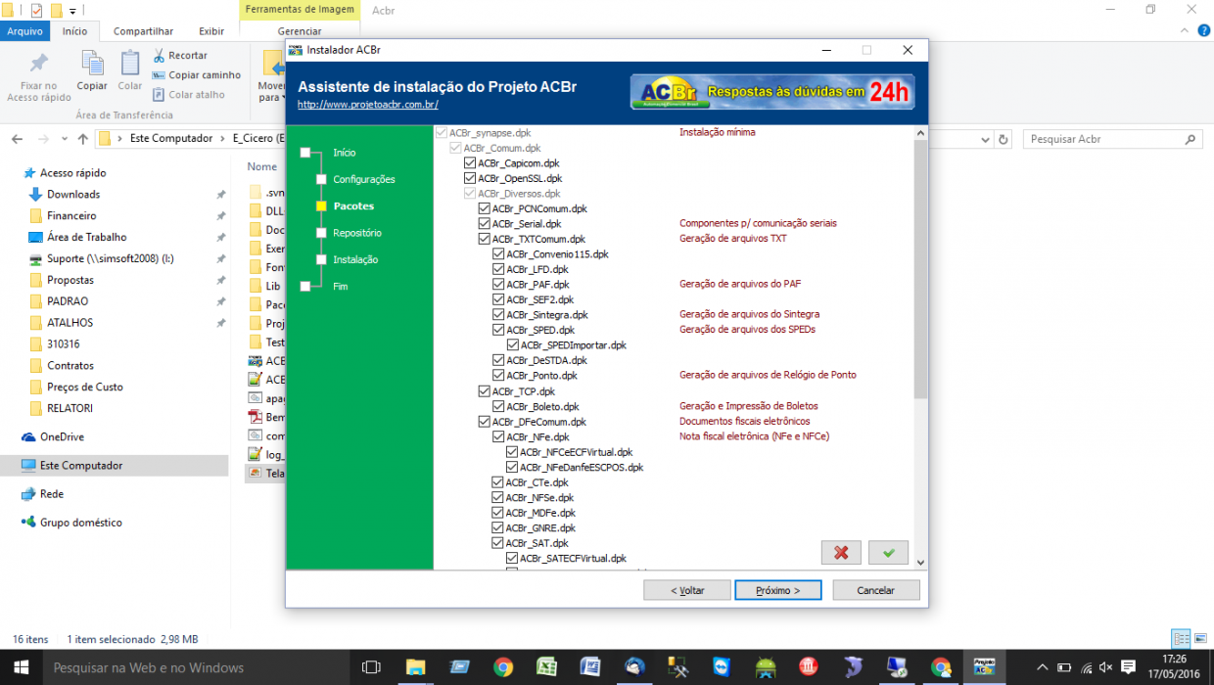Uncheck the ACBr_Capicom.dpk package
Viewport: 1214px width, 685px height.
coord(470,163)
